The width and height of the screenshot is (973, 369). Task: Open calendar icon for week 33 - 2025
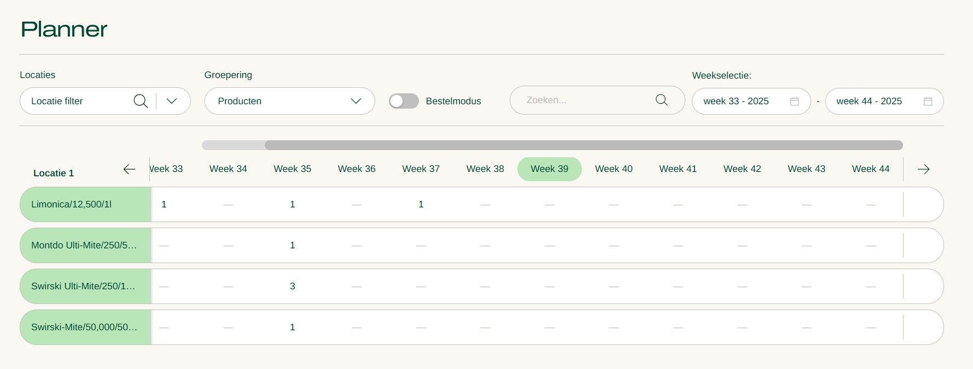coord(795,102)
